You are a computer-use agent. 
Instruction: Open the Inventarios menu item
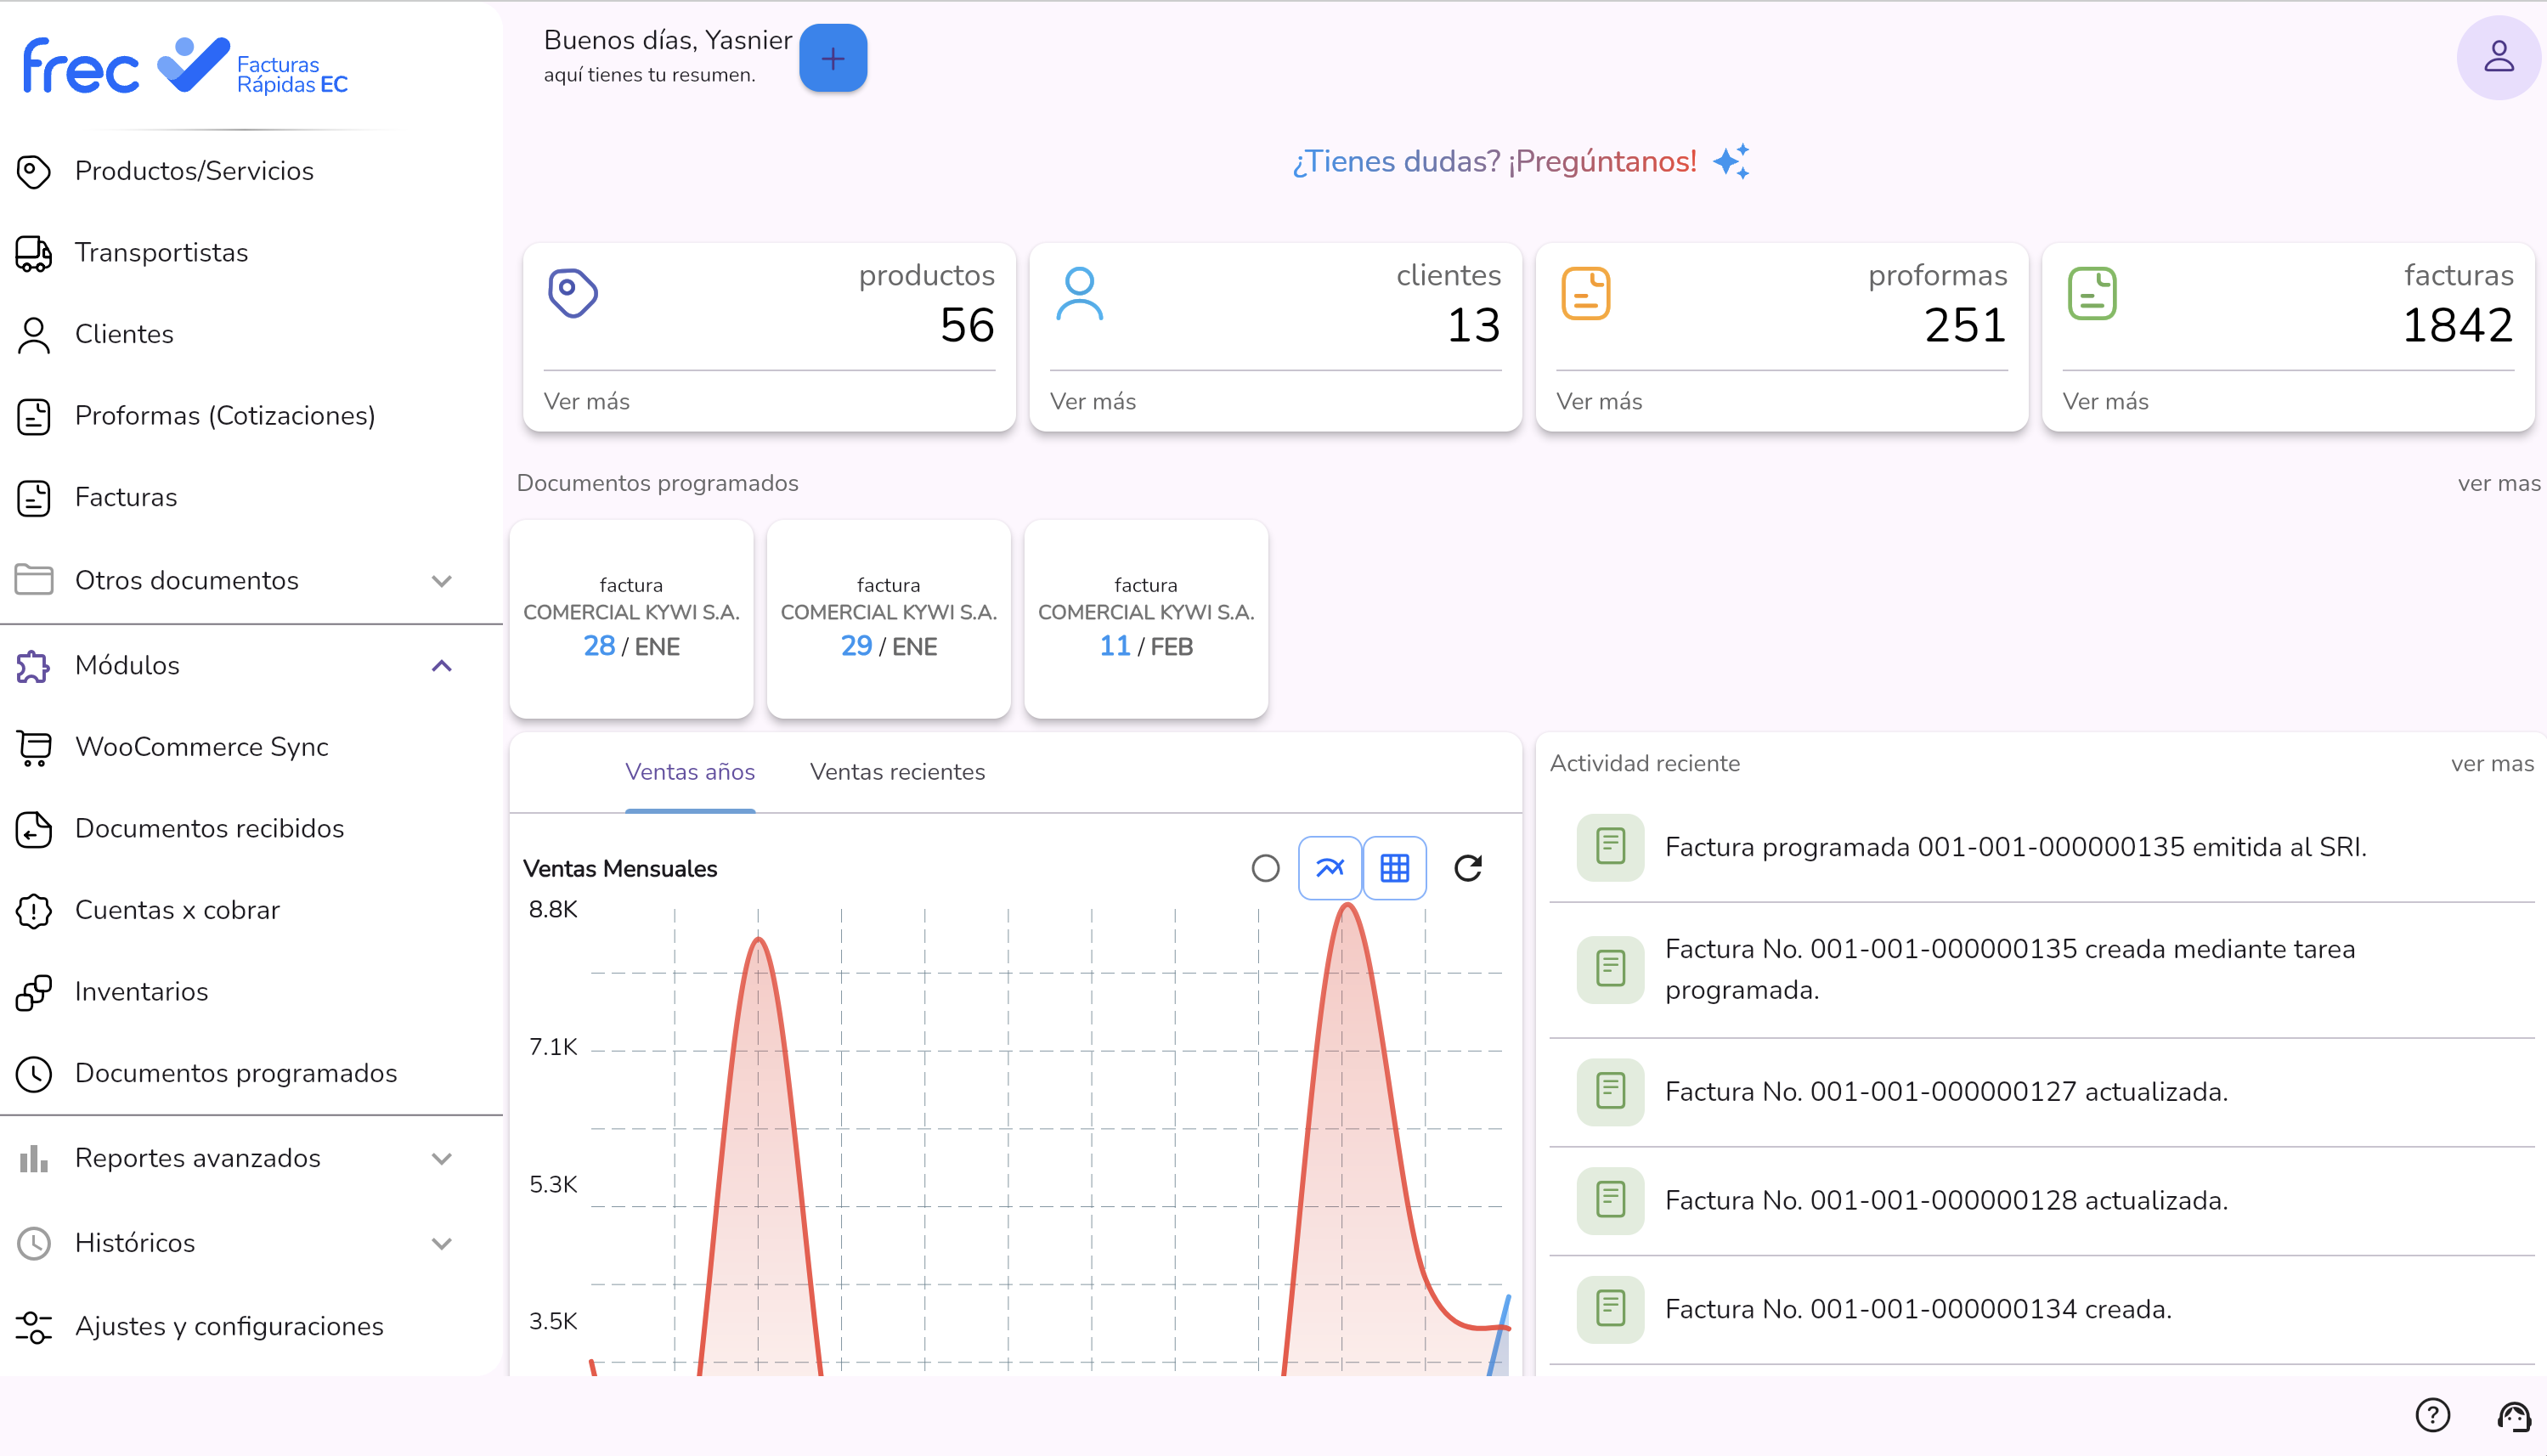click(250, 992)
